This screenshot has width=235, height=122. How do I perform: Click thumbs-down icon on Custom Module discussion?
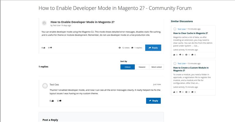[x=180, y=92]
